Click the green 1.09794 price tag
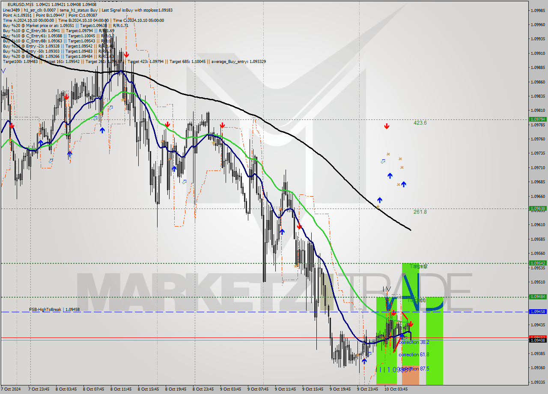This screenshot has height=394, width=548. 538,119
